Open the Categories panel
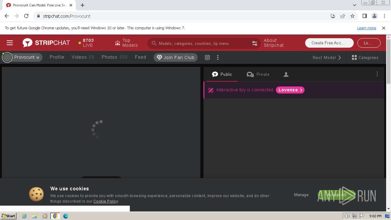Viewport: 391px width, 220px height. [365, 57]
